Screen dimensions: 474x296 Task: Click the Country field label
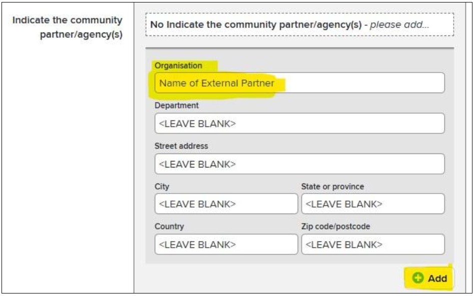[169, 226]
